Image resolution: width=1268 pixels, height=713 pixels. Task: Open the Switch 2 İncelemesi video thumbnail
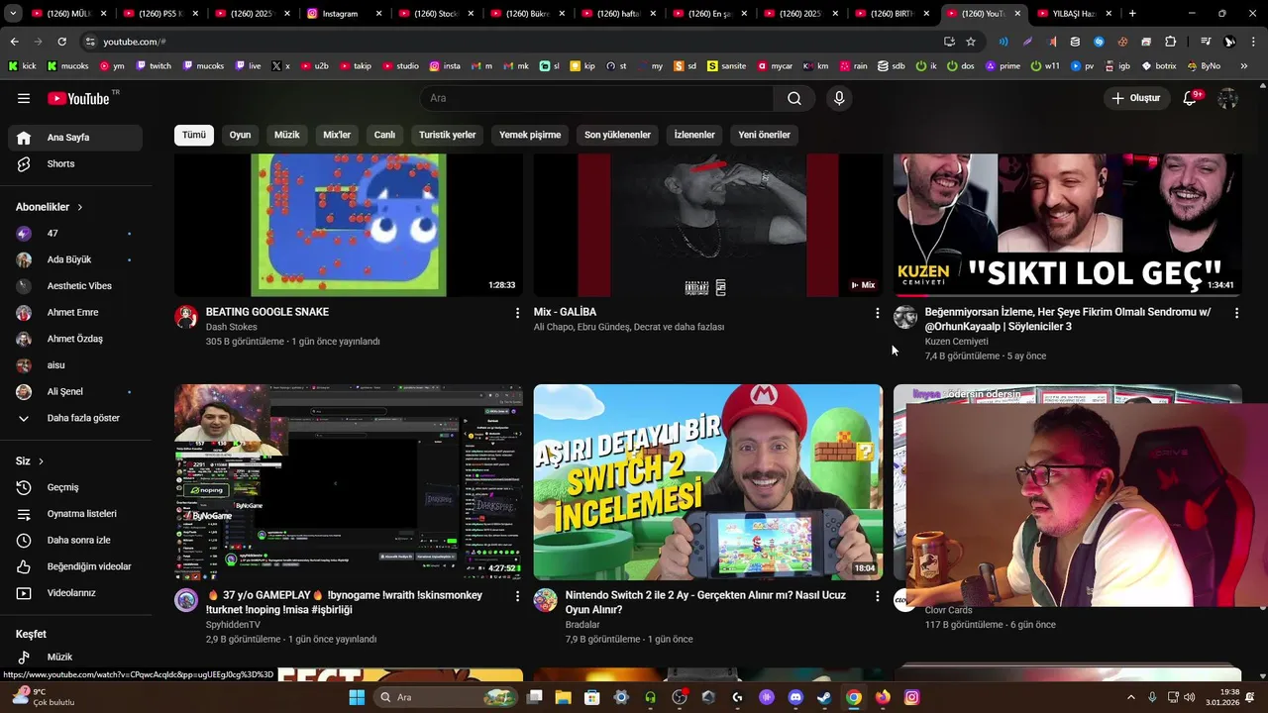pyautogui.click(x=708, y=482)
